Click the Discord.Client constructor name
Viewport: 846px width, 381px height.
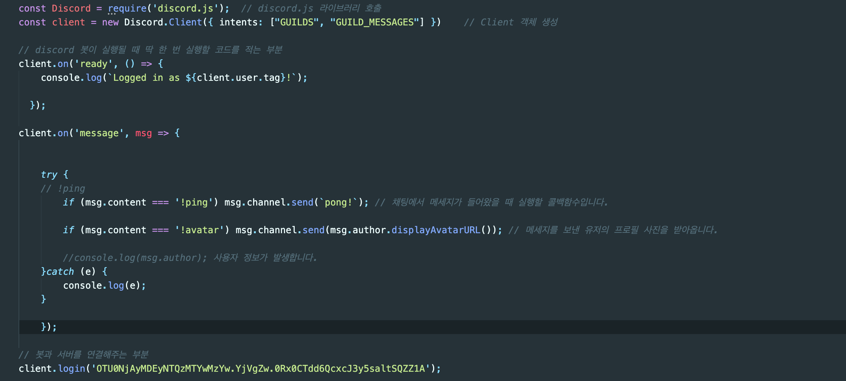(185, 22)
